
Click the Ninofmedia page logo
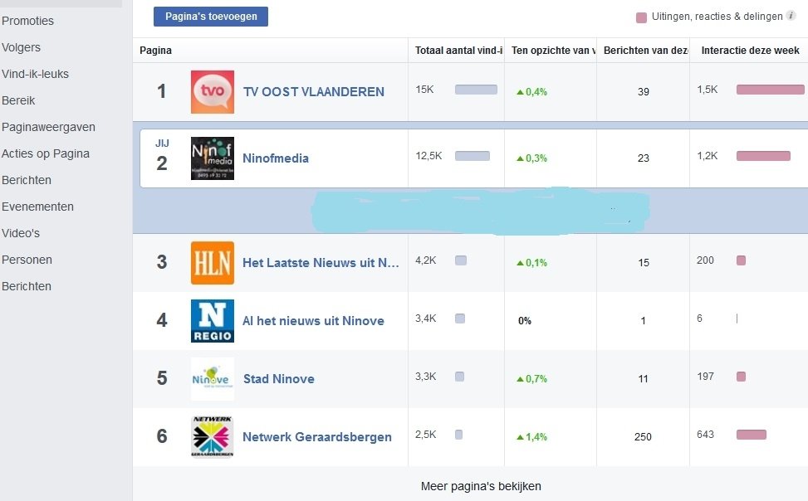coord(212,158)
